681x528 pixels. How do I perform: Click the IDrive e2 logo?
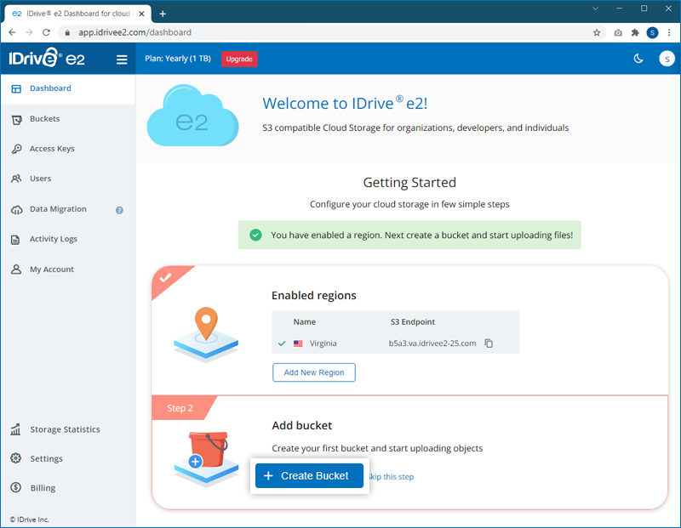coord(47,58)
